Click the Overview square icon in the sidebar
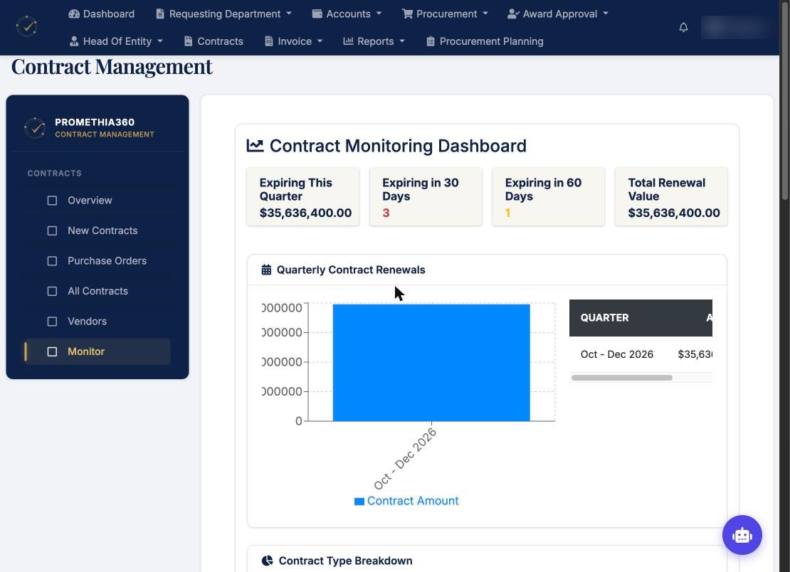 coord(52,201)
